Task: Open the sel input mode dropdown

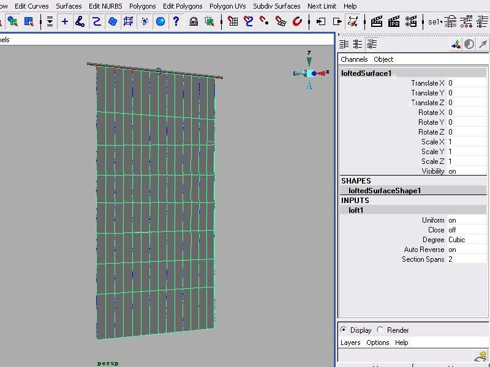Action: point(435,21)
